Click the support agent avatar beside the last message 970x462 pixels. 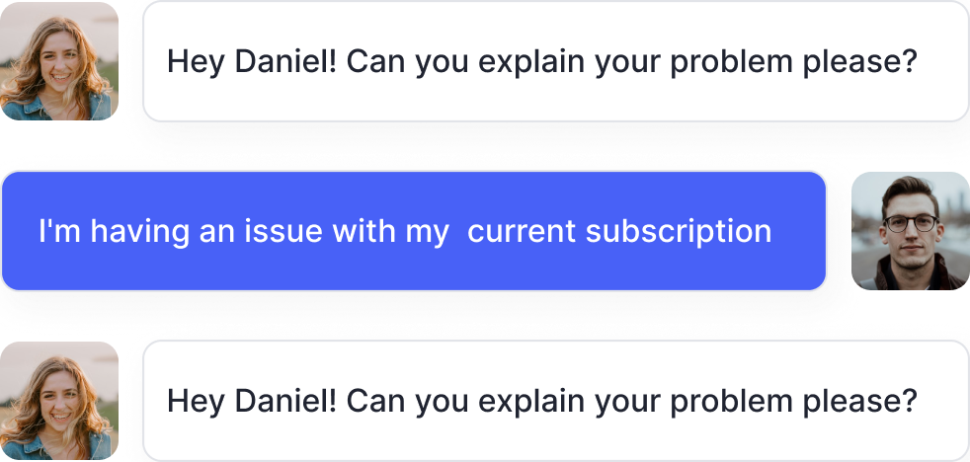tap(59, 400)
